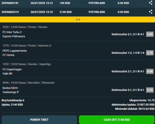155x124 pixels.
Task: Open ticket row 20596802319
Action: pyautogui.click(x=77, y=12)
